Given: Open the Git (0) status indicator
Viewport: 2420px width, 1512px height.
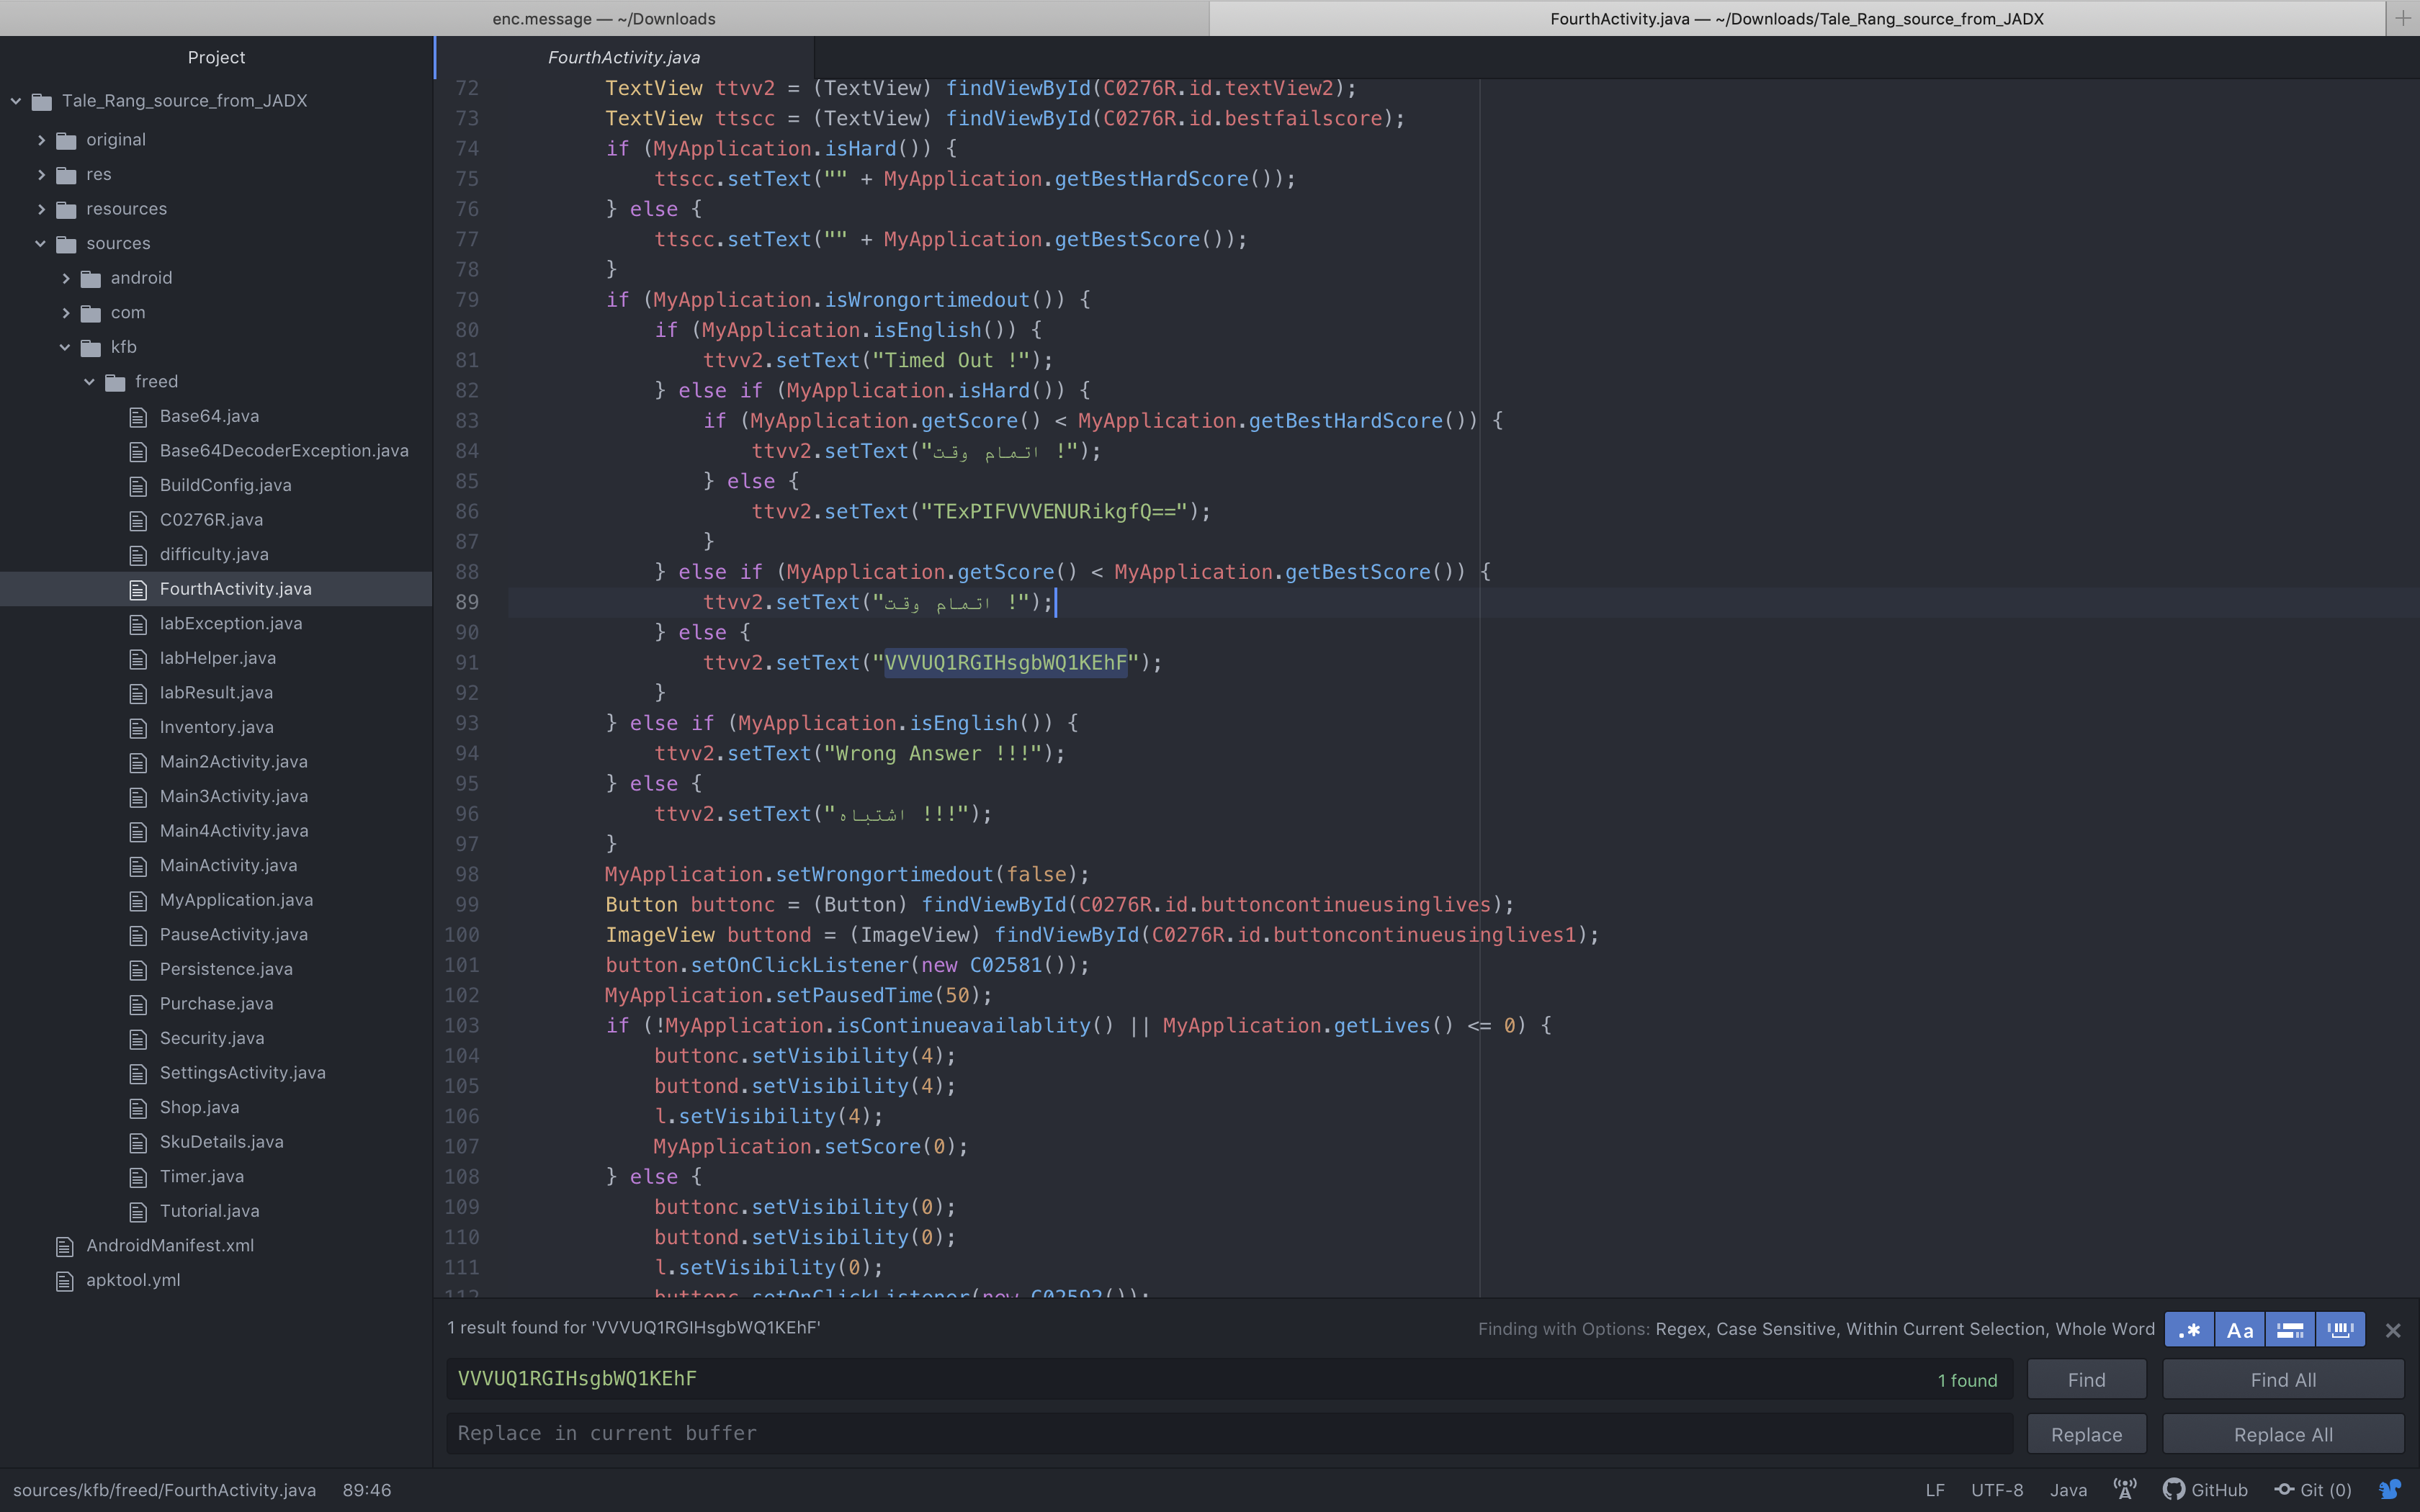Looking at the screenshot, I should (x=2313, y=1490).
